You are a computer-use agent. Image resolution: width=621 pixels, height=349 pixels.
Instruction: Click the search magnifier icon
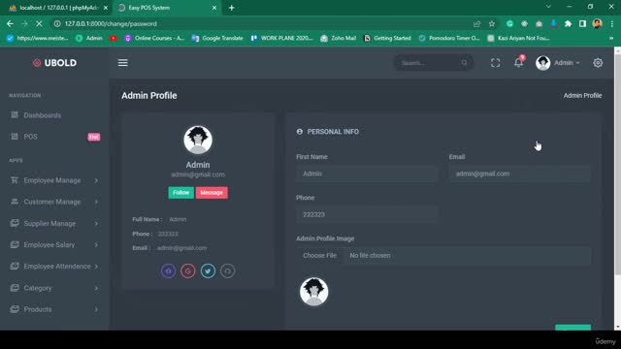pos(464,62)
